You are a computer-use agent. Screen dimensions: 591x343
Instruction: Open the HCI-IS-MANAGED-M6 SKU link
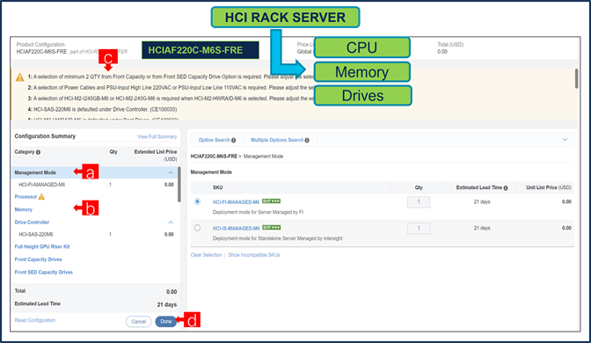click(236, 229)
